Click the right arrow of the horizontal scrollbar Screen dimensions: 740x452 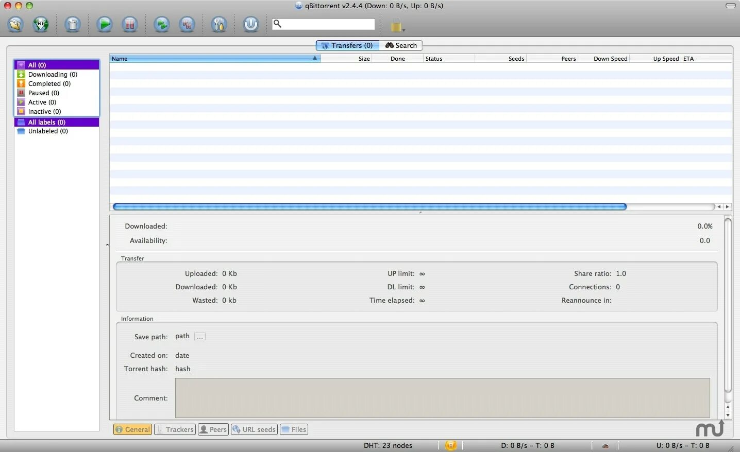pyautogui.click(x=727, y=206)
